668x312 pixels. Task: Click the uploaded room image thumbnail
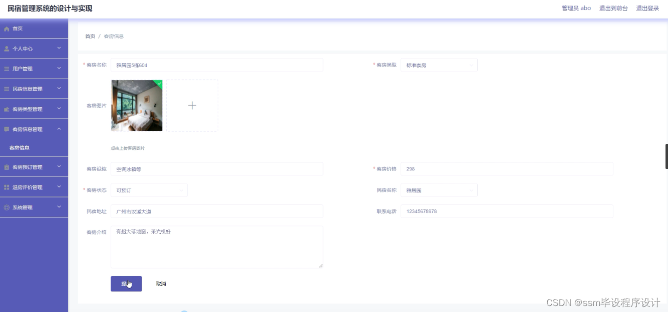click(136, 105)
